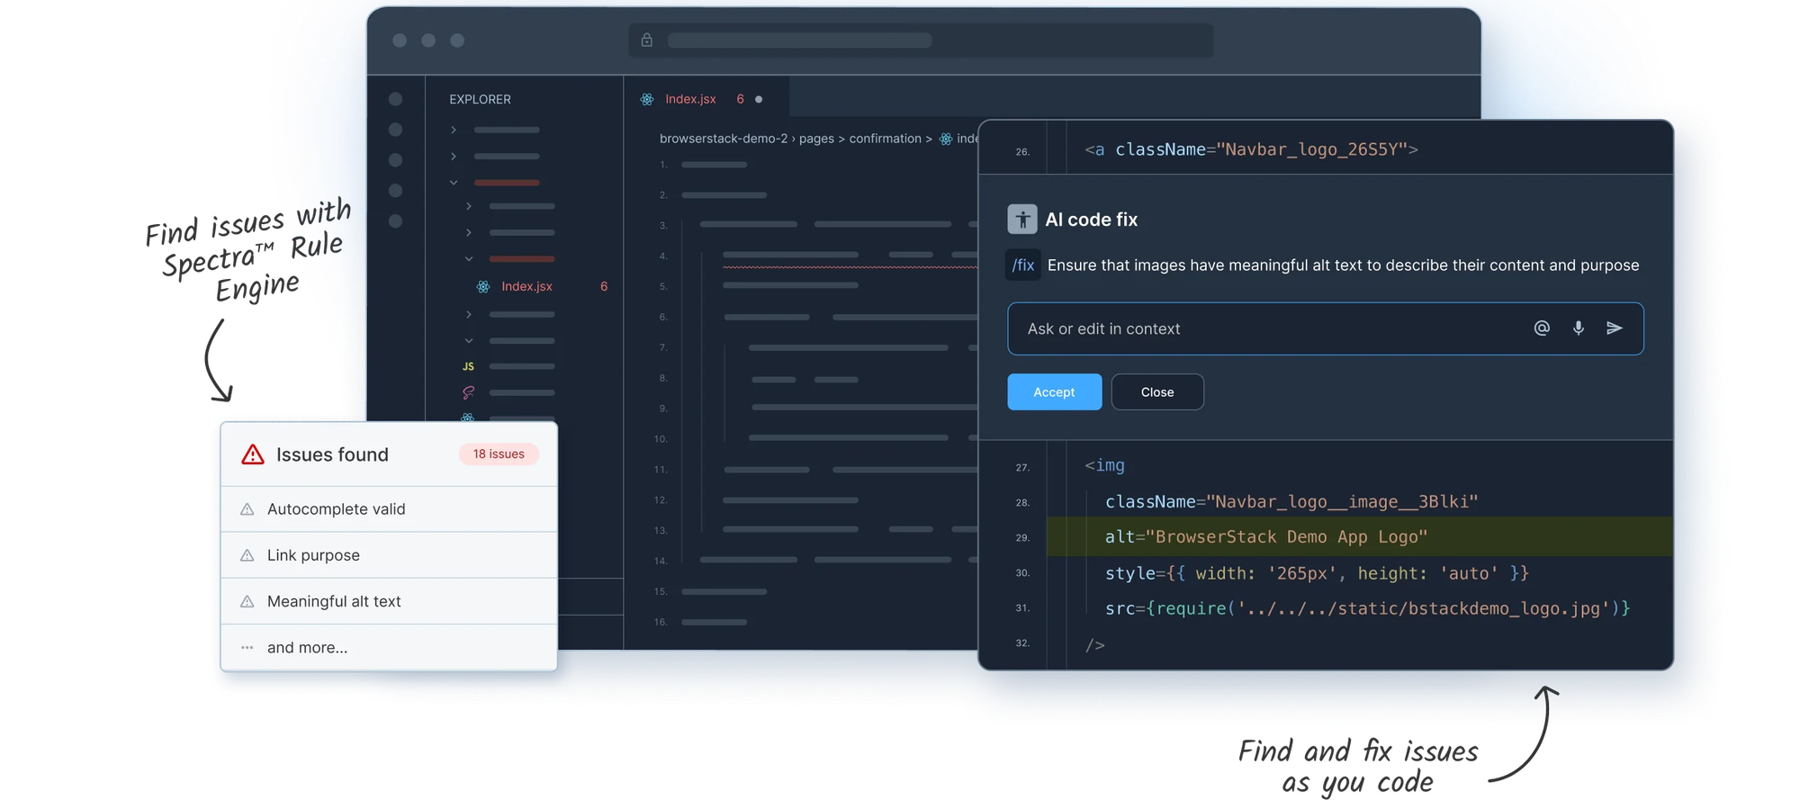This screenshot has height=800, width=1800.
Task: Collapse the red-highlighted subfolder containing Index.jsx
Action: tap(469, 259)
